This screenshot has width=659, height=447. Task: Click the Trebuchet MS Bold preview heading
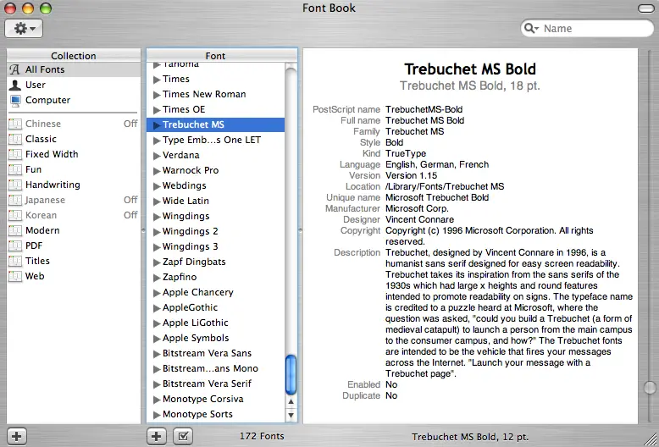[x=470, y=69]
